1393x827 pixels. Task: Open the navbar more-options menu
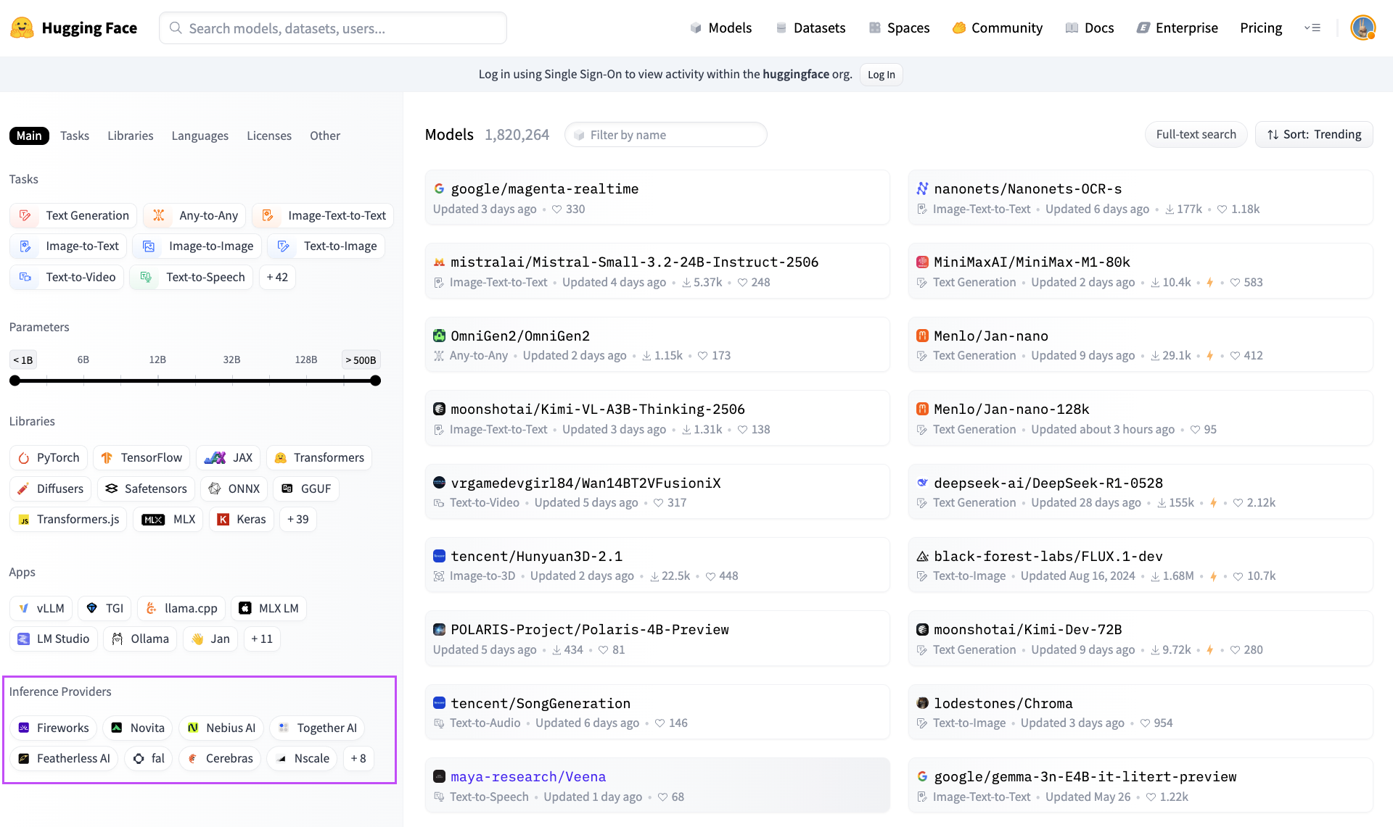point(1312,28)
